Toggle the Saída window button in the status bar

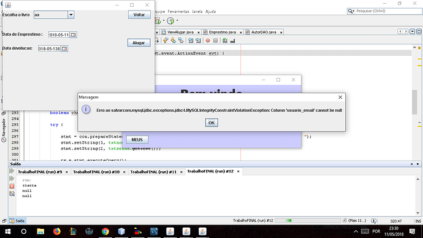click(x=17, y=221)
